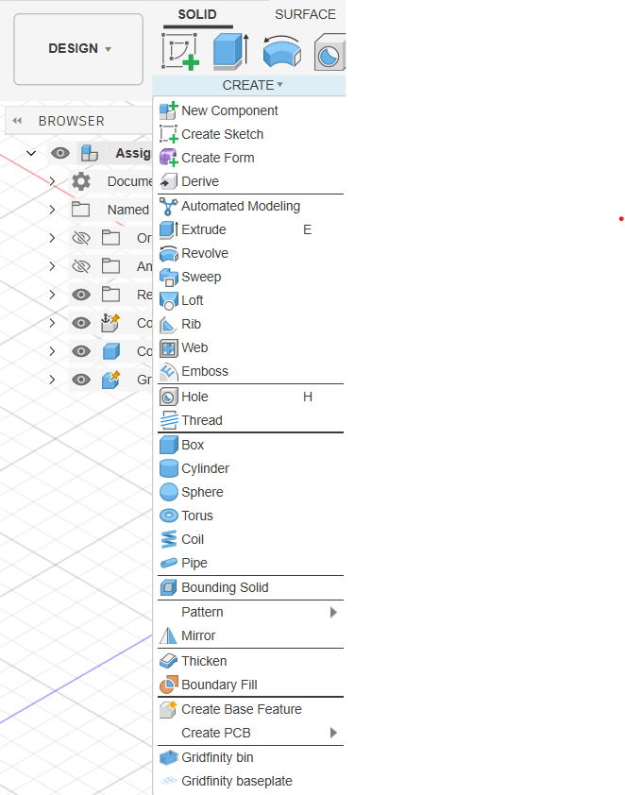Click the blue cube Co component icon
This screenshot has height=795, width=625.
[x=111, y=351]
